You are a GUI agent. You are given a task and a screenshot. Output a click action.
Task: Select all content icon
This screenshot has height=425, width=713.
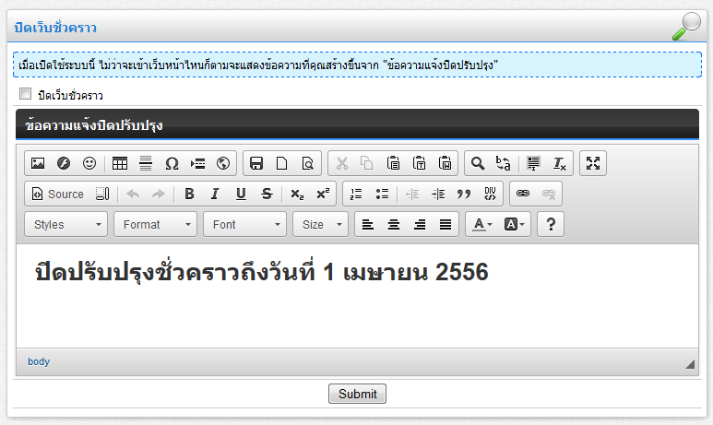click(x=533, y=163)
